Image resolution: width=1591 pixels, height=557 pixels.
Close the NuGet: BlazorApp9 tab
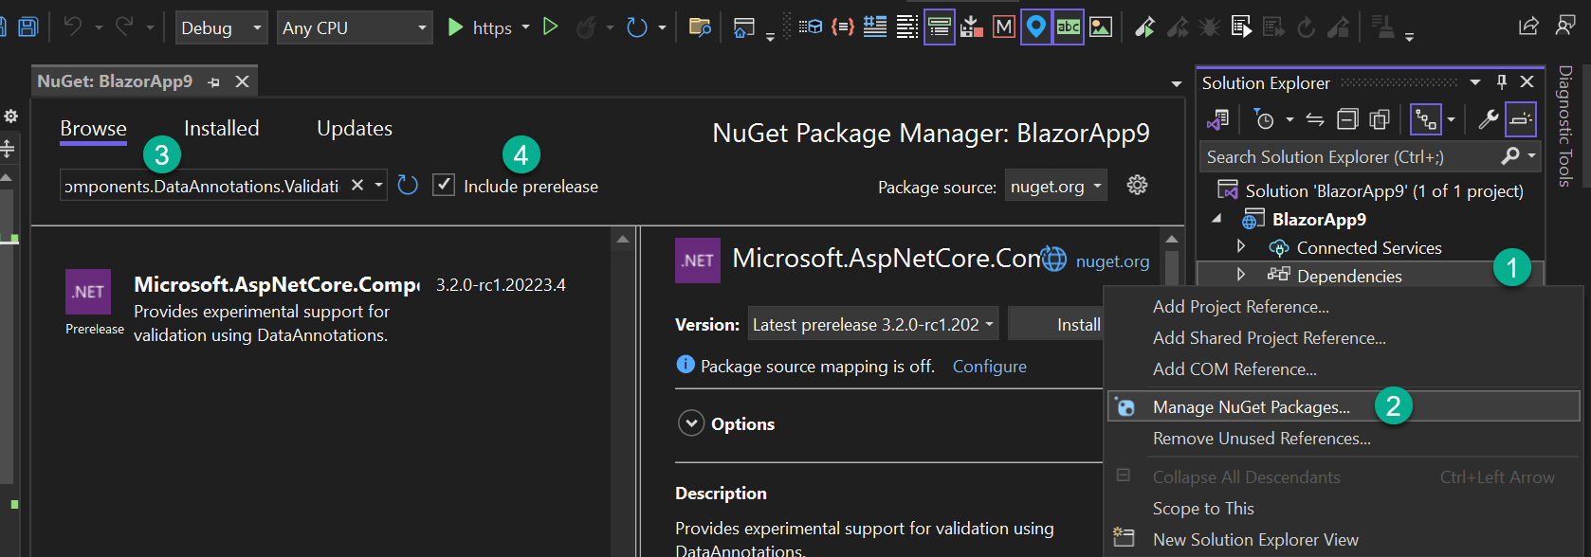(x=242, y=81)
